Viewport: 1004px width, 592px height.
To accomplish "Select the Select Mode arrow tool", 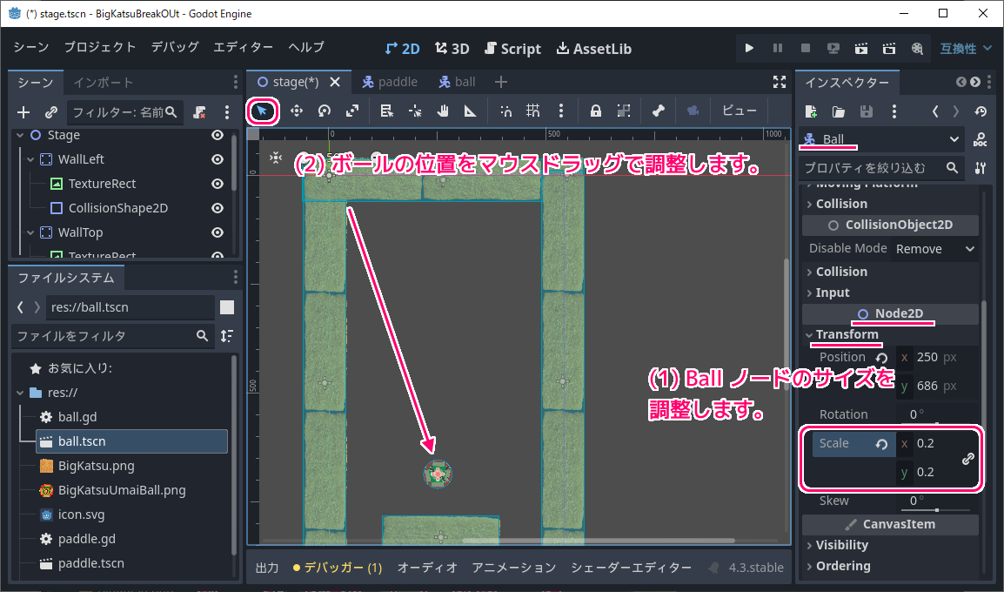I will pos(262,111).
